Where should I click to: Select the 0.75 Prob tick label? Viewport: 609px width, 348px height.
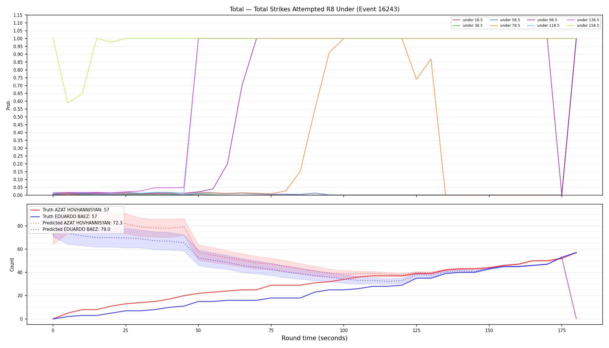[18, 78]
